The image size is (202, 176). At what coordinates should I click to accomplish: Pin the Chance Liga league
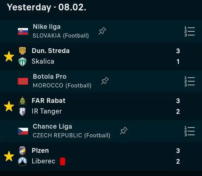124,131
